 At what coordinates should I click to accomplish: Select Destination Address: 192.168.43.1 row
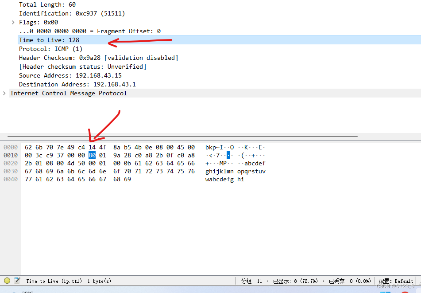pyautogui.click(x=77, y=84)
